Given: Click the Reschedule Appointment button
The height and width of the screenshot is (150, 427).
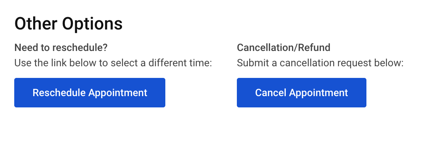Looking at the screenshot, I should click(89, 93).
